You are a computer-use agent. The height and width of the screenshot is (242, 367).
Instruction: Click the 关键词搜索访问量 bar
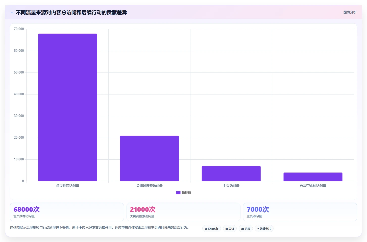pyautogui.click(x=149, y=158)
